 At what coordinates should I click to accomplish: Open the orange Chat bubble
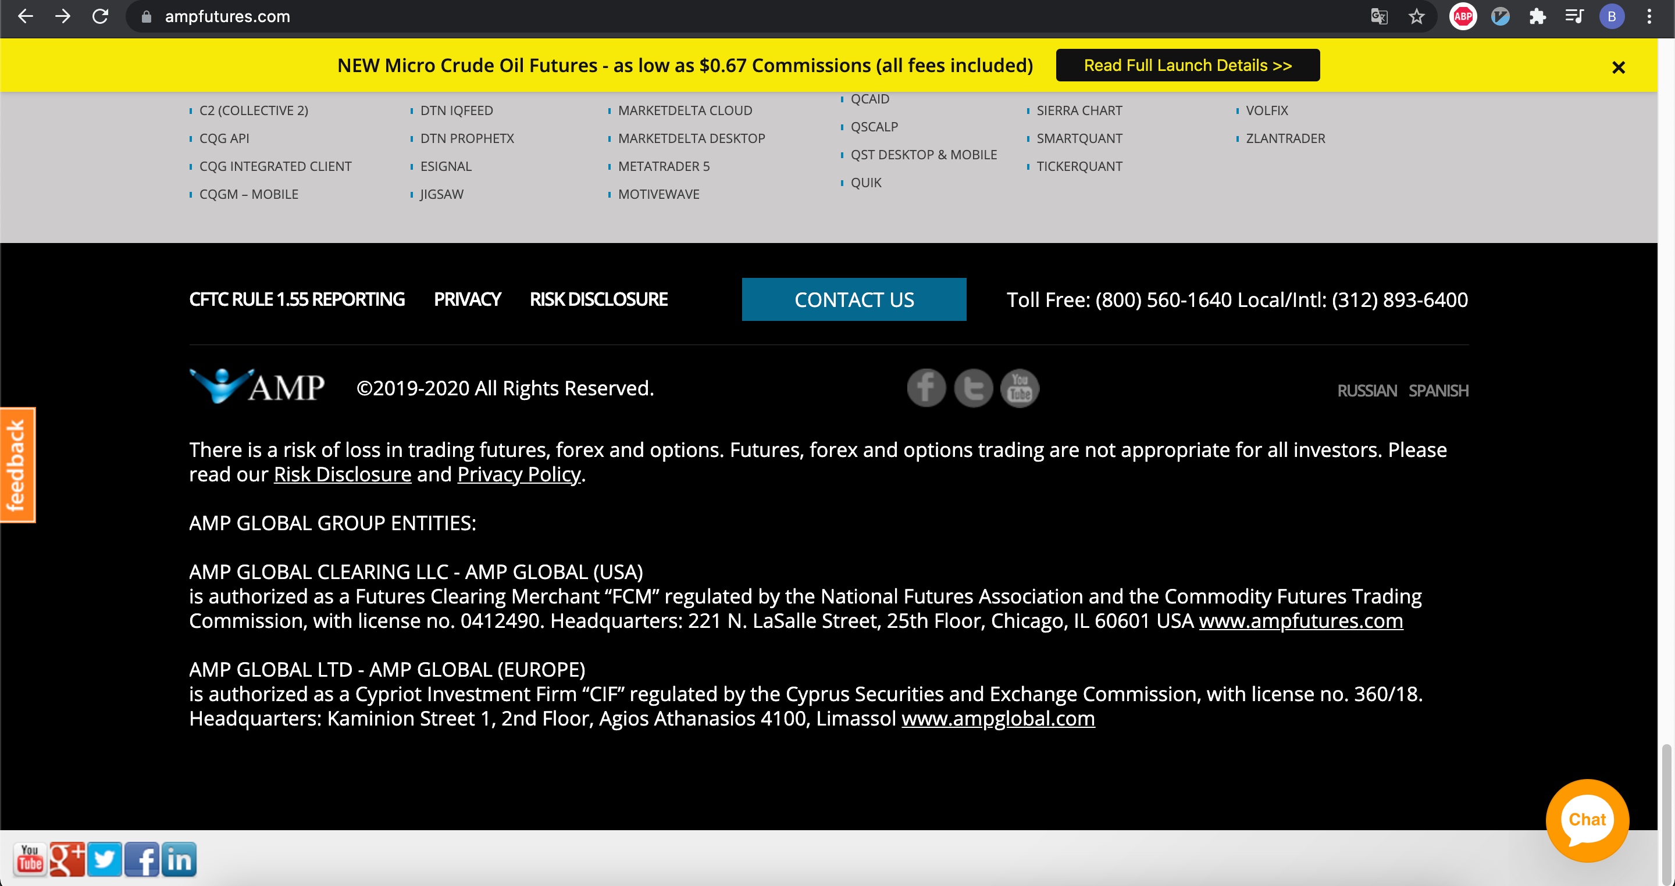(x=1587, y=820)
